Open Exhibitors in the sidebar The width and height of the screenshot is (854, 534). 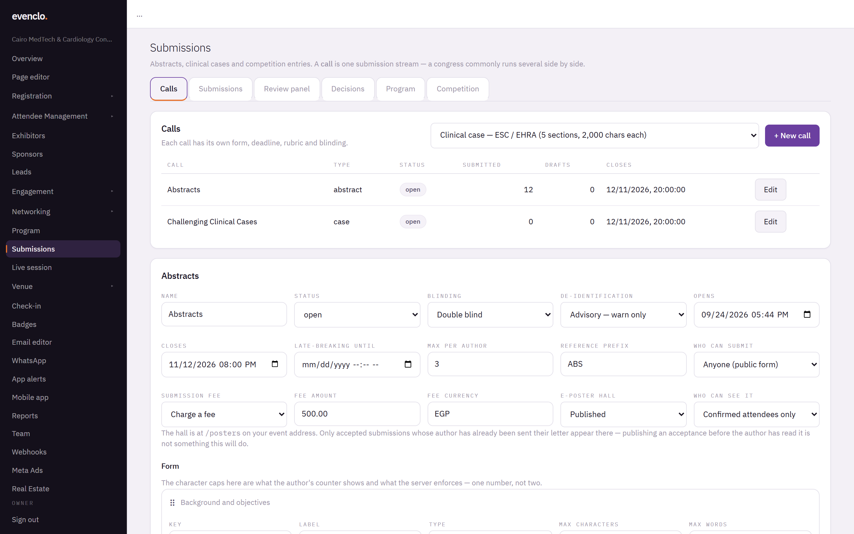[x=63, y=136]
